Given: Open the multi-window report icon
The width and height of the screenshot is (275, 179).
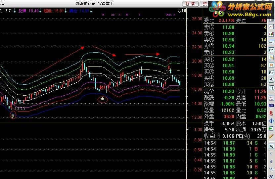Looking at the screenshot, I should [x=271, y=42].
